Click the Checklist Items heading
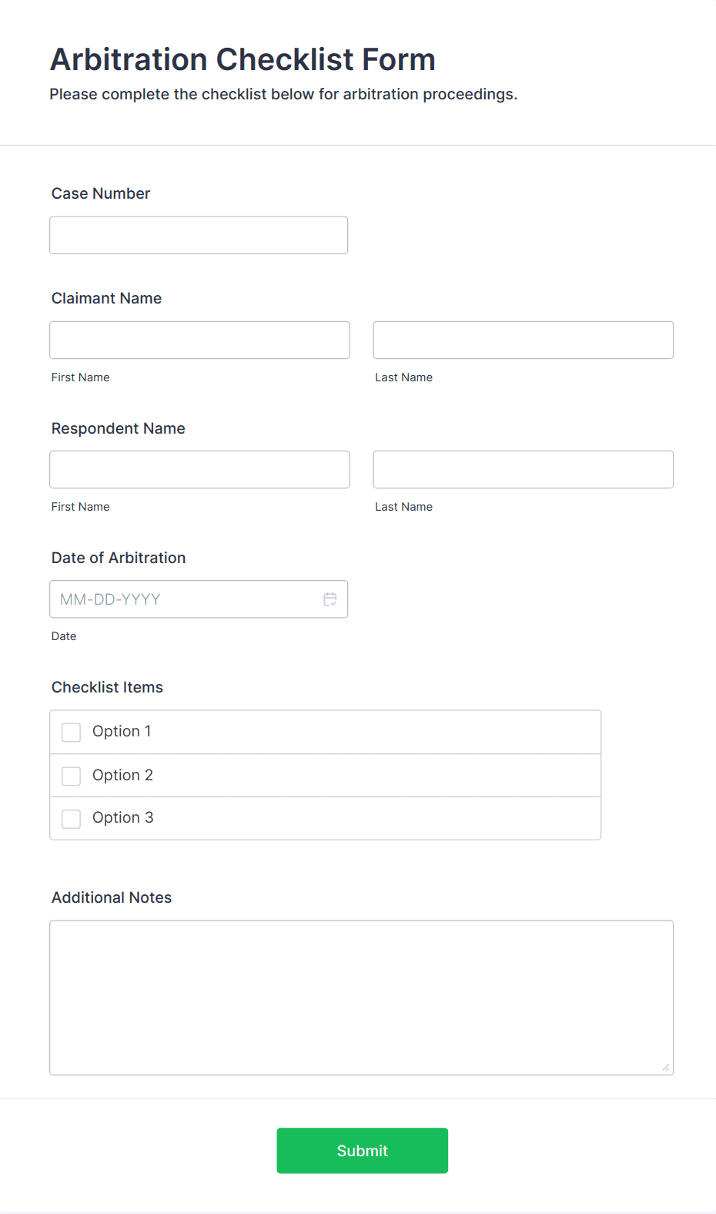 [x=107, y=687]
